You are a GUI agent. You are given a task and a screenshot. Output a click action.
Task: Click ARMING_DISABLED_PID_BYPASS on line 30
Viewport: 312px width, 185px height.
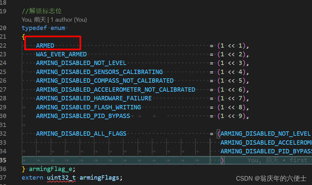click(83, 116)
